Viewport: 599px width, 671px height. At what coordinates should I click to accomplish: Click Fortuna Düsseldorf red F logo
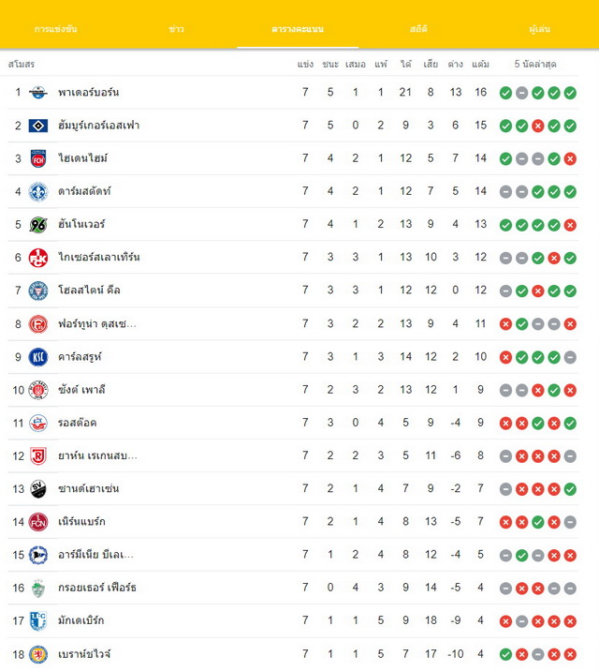pyautogui.click(x=38, y=323)
